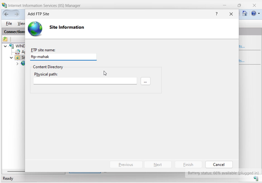Select the globe website icon under Sites

(23, 63)
